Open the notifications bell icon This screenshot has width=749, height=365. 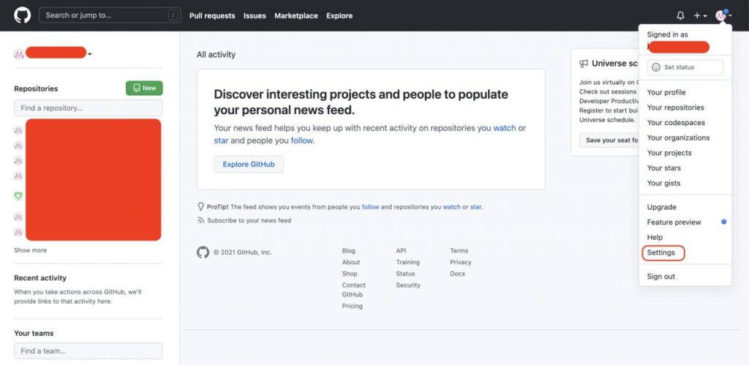[x=680, y=15]
